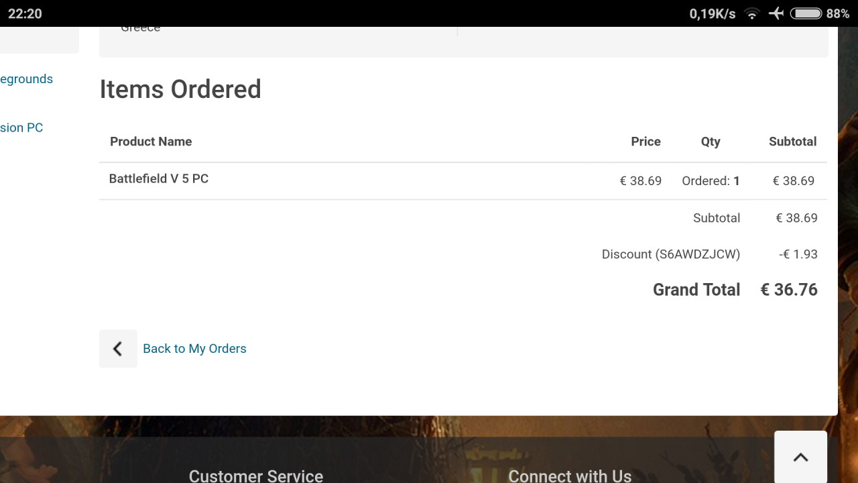Click the Subtotal column header
The image size is (858, 483).
click(792, 142)
